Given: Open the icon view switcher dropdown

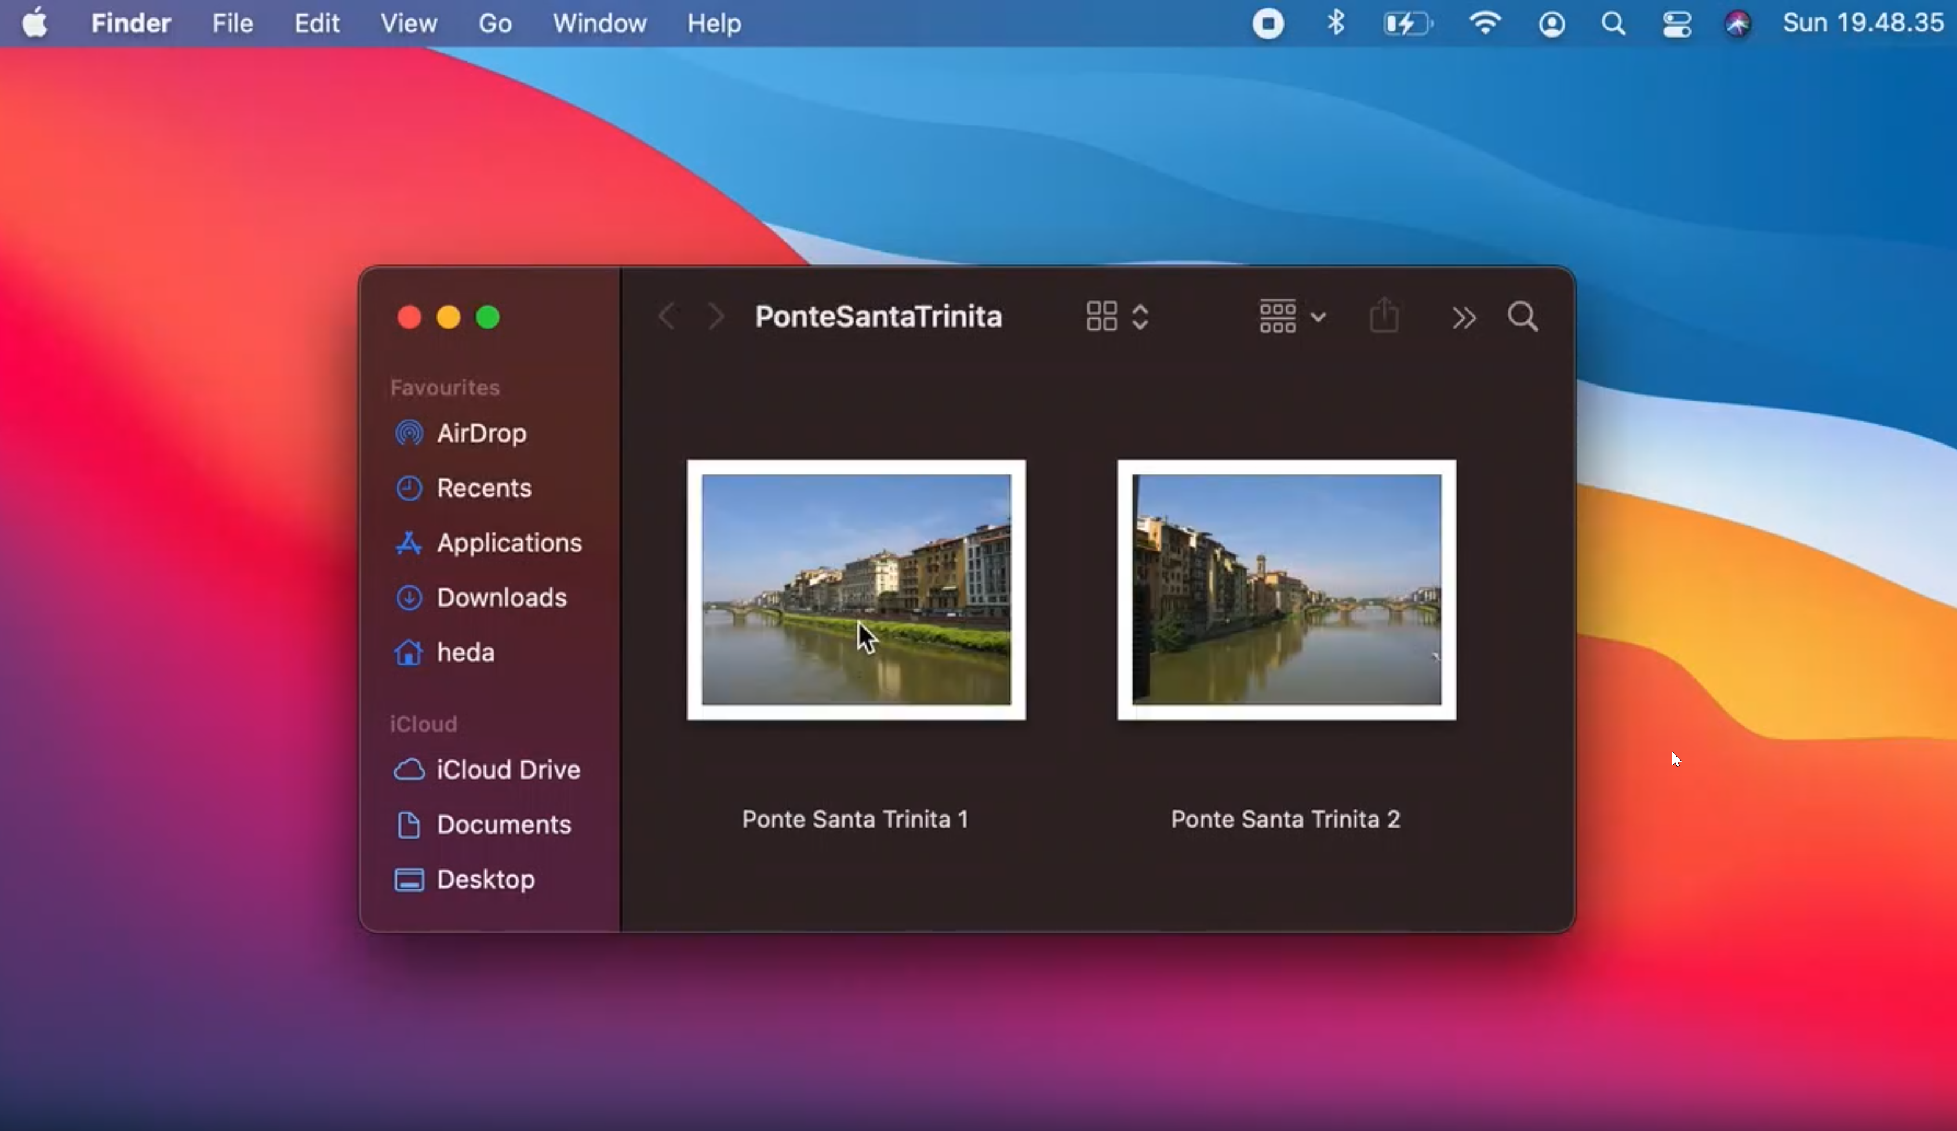Looking at the screenshot, I should point(1116,317).
